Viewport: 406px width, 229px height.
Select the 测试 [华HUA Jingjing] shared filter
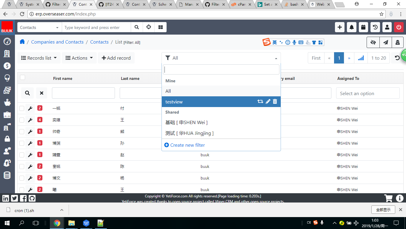(x=221, y=133)
